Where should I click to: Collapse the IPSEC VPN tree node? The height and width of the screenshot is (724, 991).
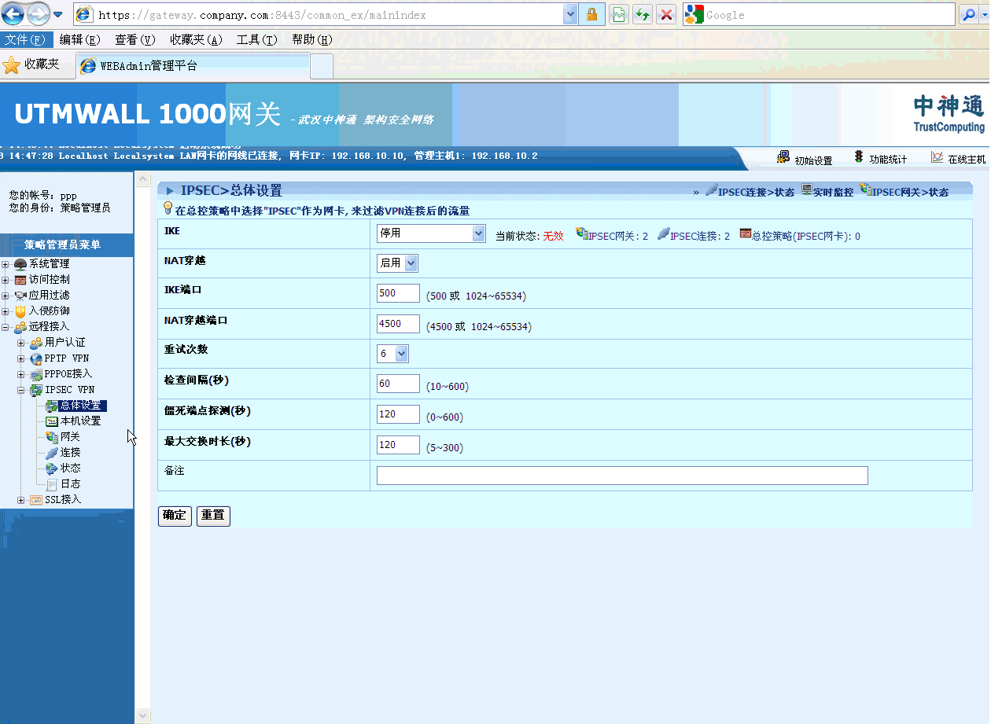pos(21,390)
